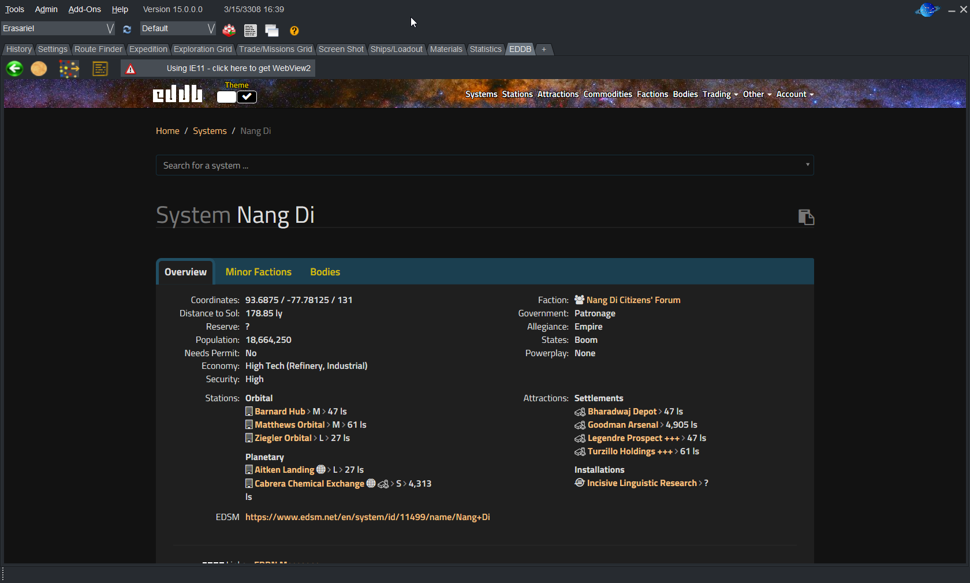
Task: Click the Help question mark icon
Action: 294,31
